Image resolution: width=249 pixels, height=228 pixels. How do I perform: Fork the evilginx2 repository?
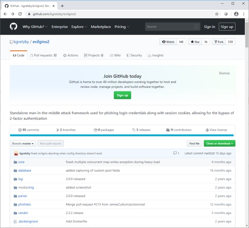[219, 42]
